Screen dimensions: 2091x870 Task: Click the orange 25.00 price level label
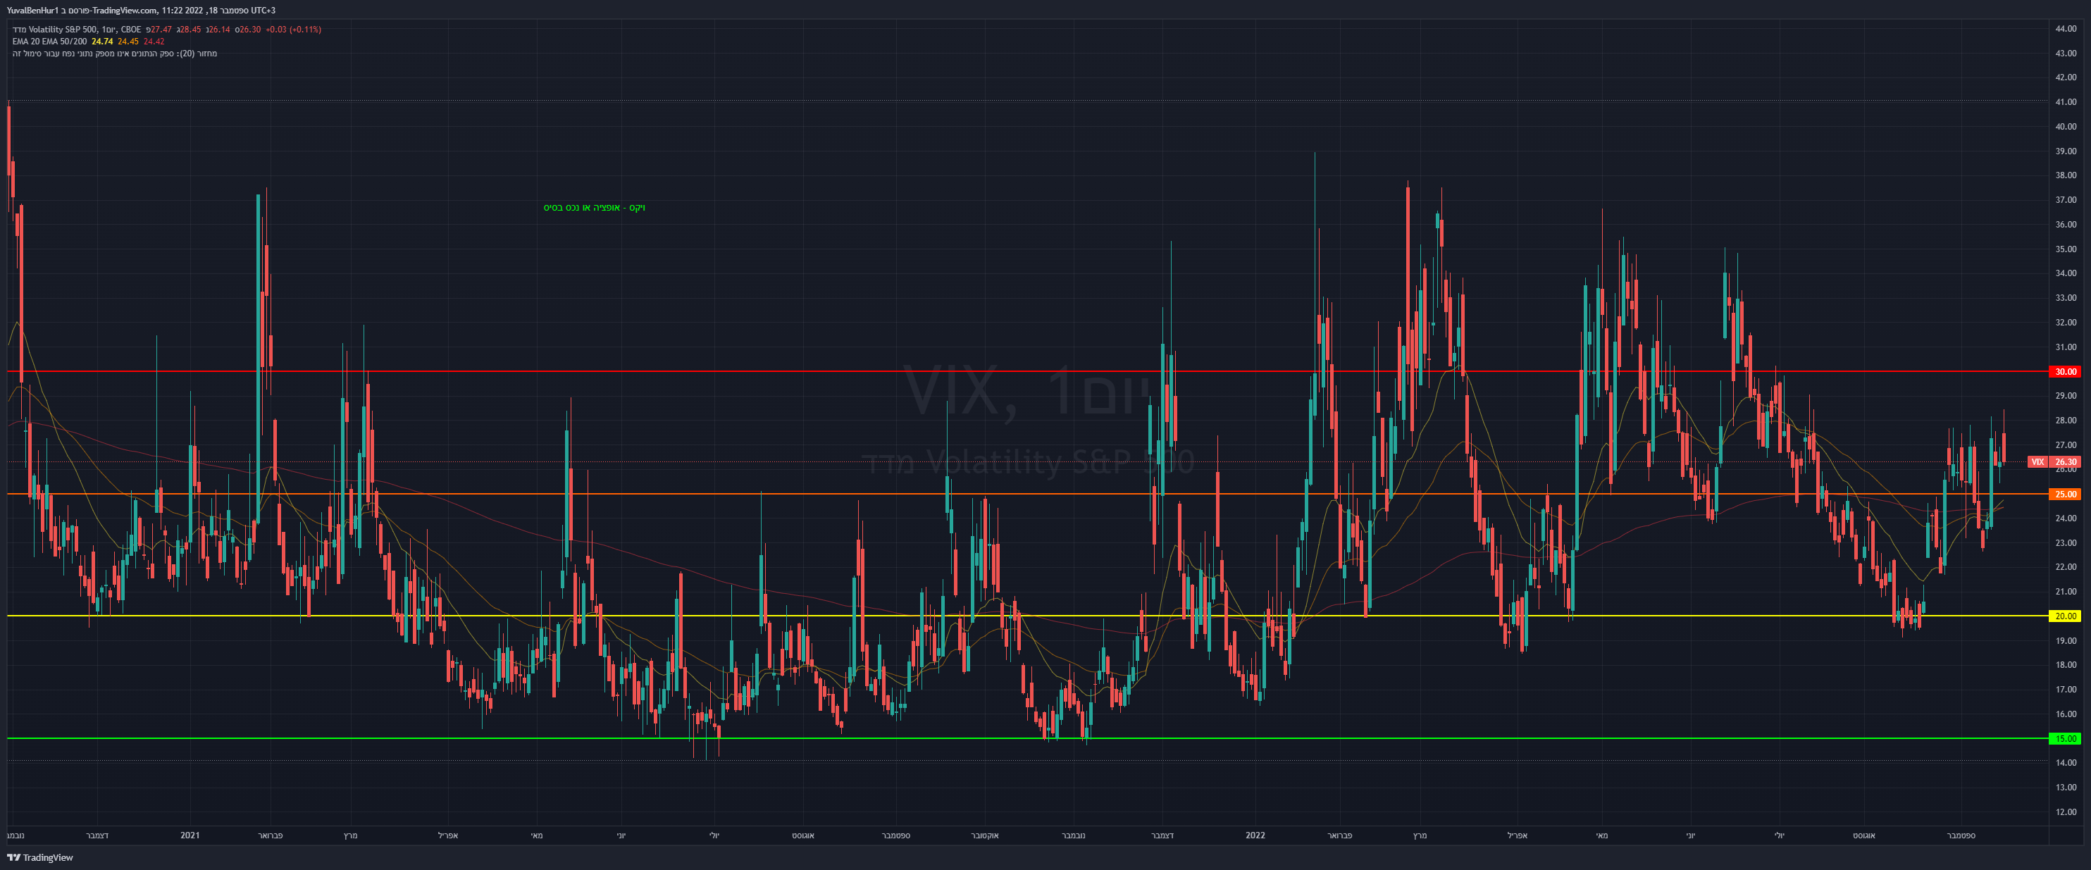[x=2065, y=495]
